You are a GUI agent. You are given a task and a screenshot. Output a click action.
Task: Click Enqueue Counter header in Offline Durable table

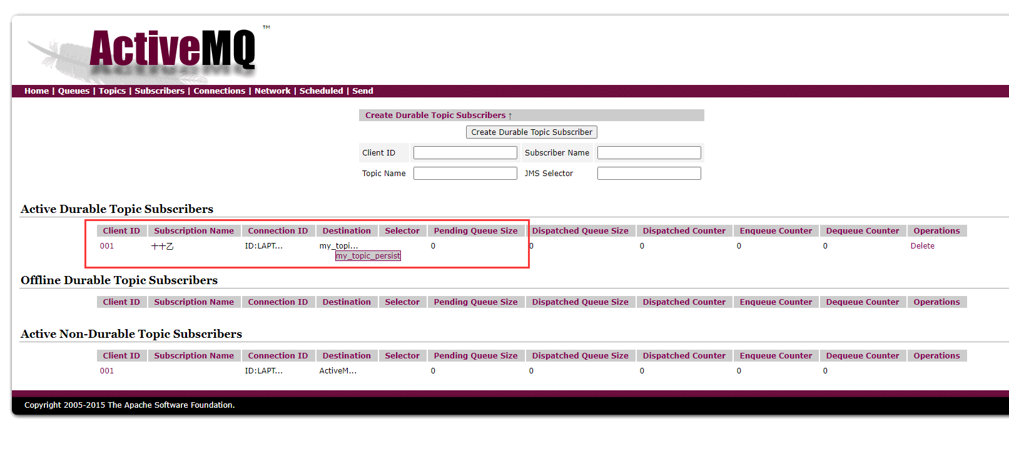point(776,302)
